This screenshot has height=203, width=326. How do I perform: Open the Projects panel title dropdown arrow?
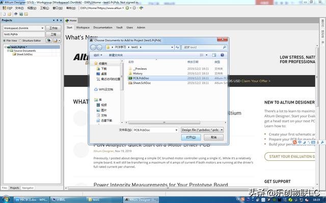pos(53,20)
